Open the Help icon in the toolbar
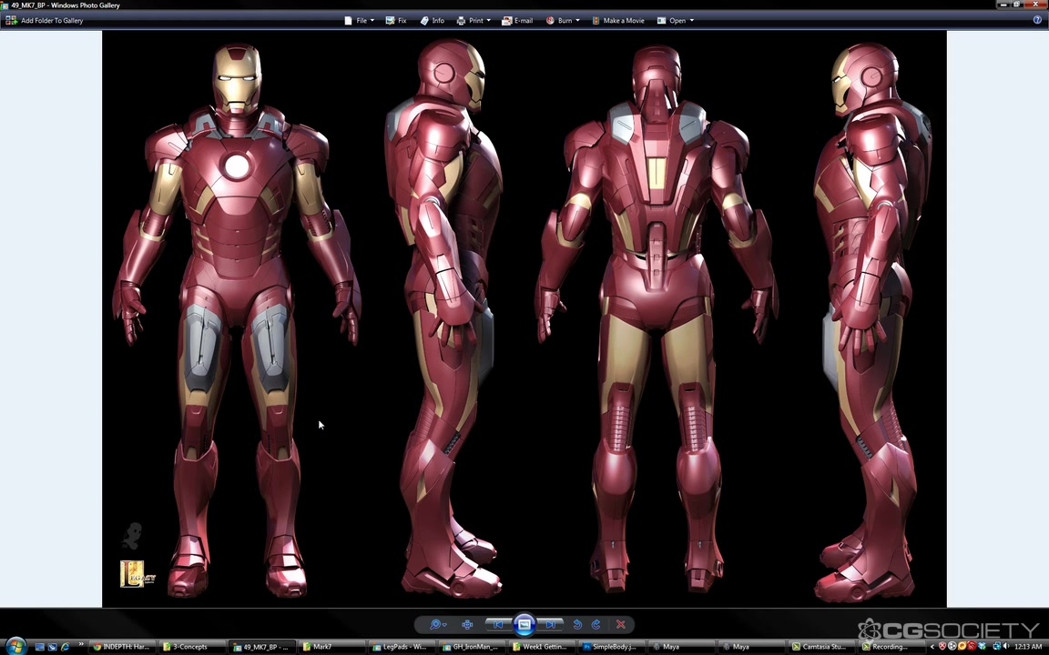The image size is (1049, 655). [1038, 20]
